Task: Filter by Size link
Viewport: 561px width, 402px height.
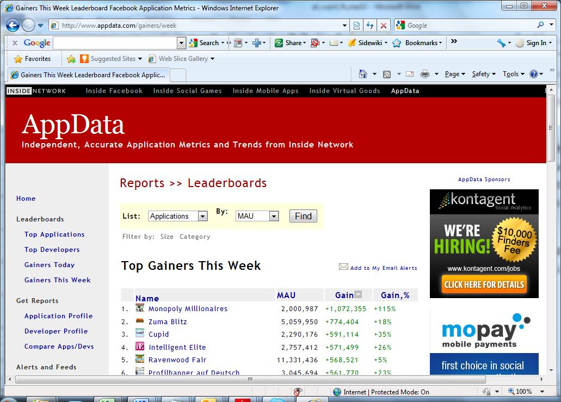Action: pos(167,237)
